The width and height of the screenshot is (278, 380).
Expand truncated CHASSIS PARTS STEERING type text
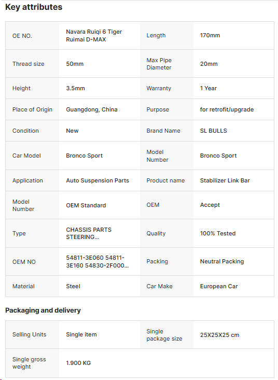click(x=89, y=233)
